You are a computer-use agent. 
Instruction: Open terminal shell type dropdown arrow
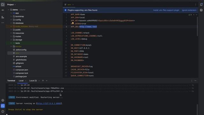pos(47,80)
